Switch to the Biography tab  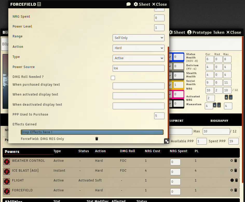pos(219,121)
